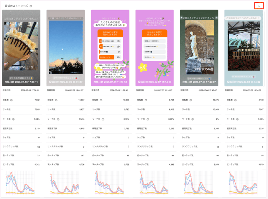The image size is (268, 199).
Task: Open the blue sky and moon story thumbnail
Action: (x=66, y=48)
